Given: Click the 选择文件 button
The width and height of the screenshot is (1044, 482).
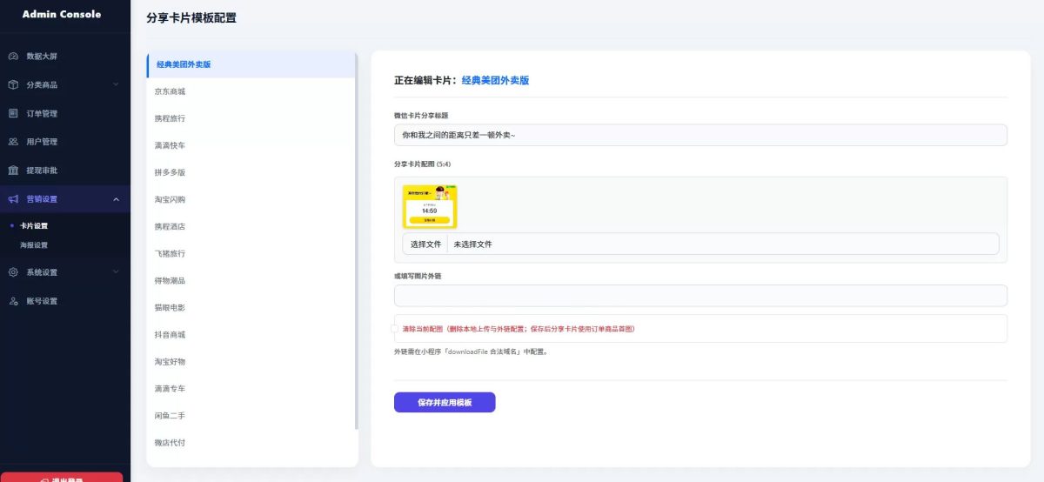Looking at the screenshot, I should 425,244.
